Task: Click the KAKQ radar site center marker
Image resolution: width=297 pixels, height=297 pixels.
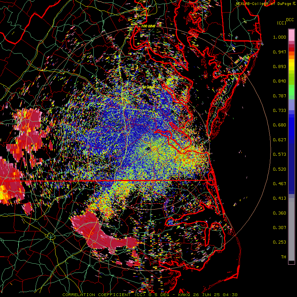Action: click(148, 149)
